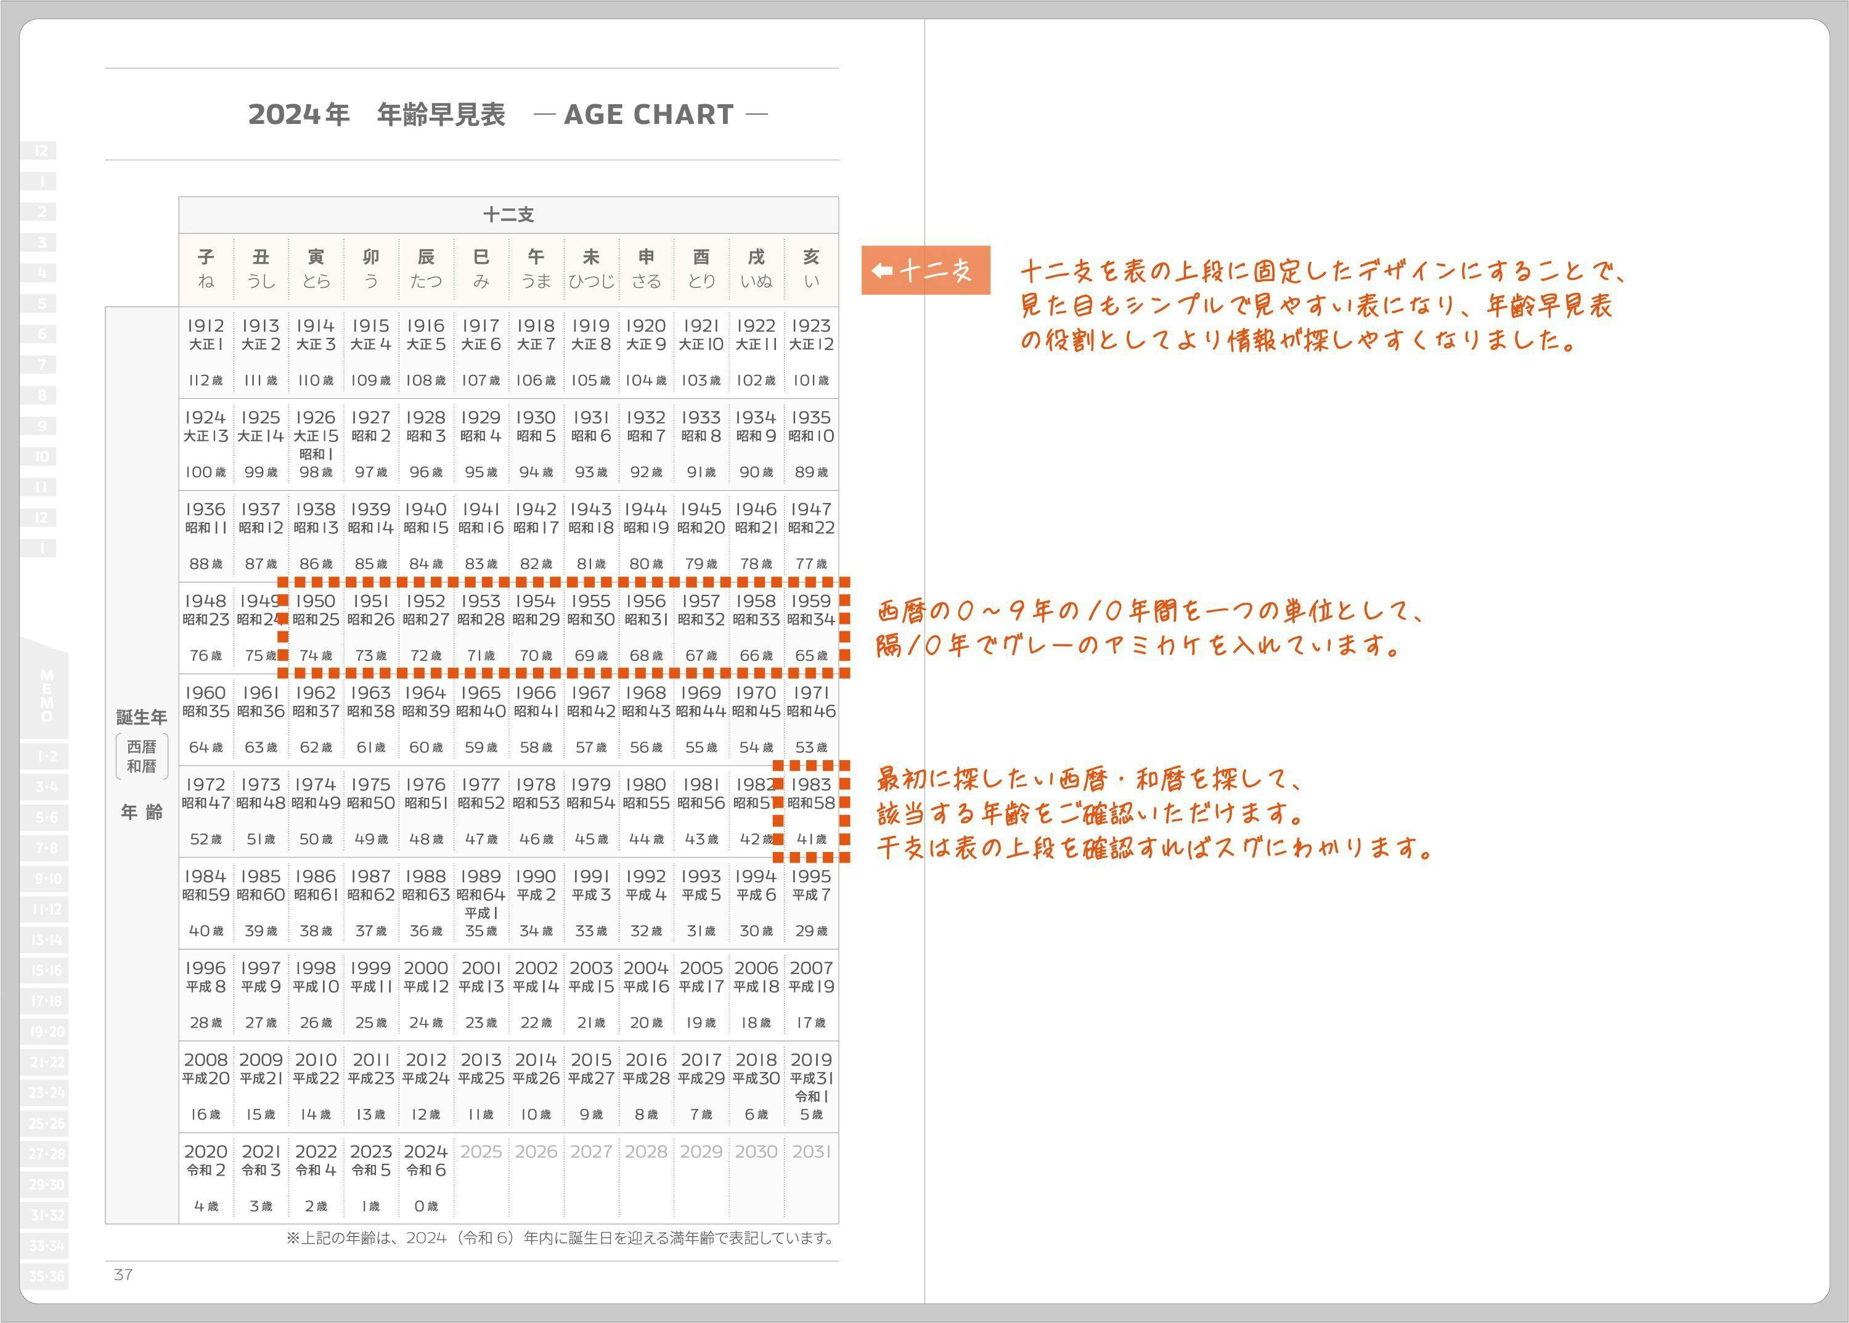The width and height of the screenshot is (1849, 1323).
Task: Click the 辰 (たつ) zodiac column header
Action: pos(426,269)
